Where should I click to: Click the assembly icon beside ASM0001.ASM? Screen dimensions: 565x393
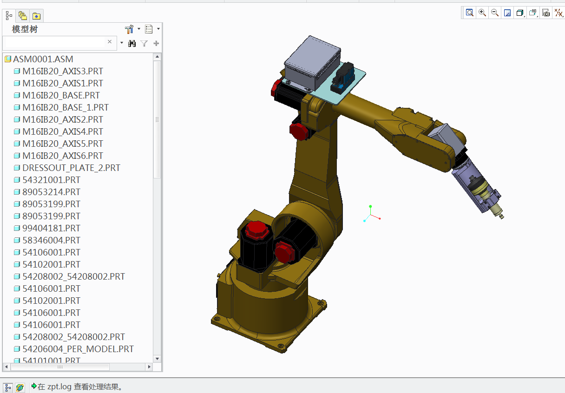8,59
